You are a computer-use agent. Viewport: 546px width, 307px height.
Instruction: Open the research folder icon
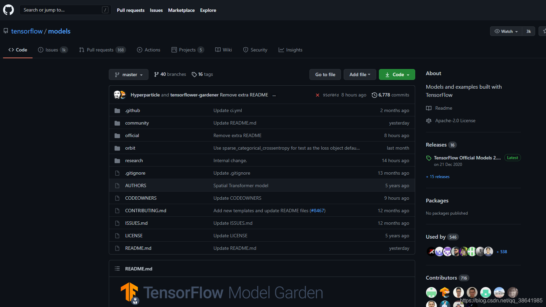[x=117, y=161]
